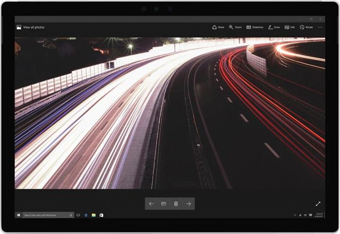
Task: Toggle fullscreen with the diagonal arrows icon
Action: point(318,204)
